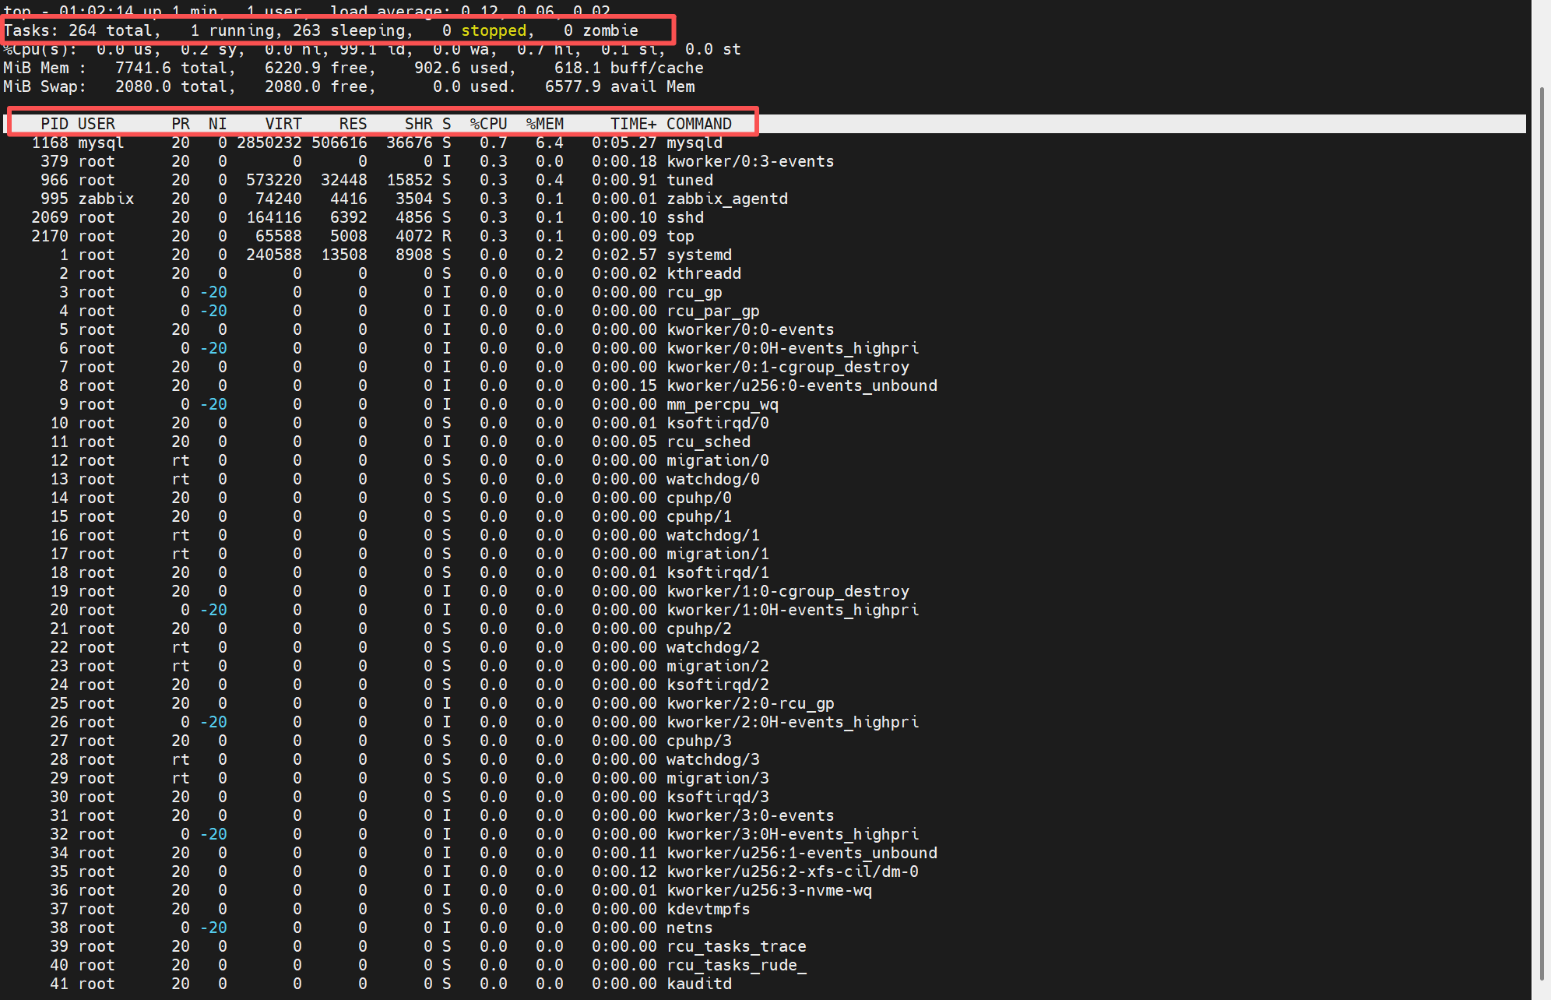1551x1000 pixels.
Task: Click the TIME+ column header
Action: (632, 124)
